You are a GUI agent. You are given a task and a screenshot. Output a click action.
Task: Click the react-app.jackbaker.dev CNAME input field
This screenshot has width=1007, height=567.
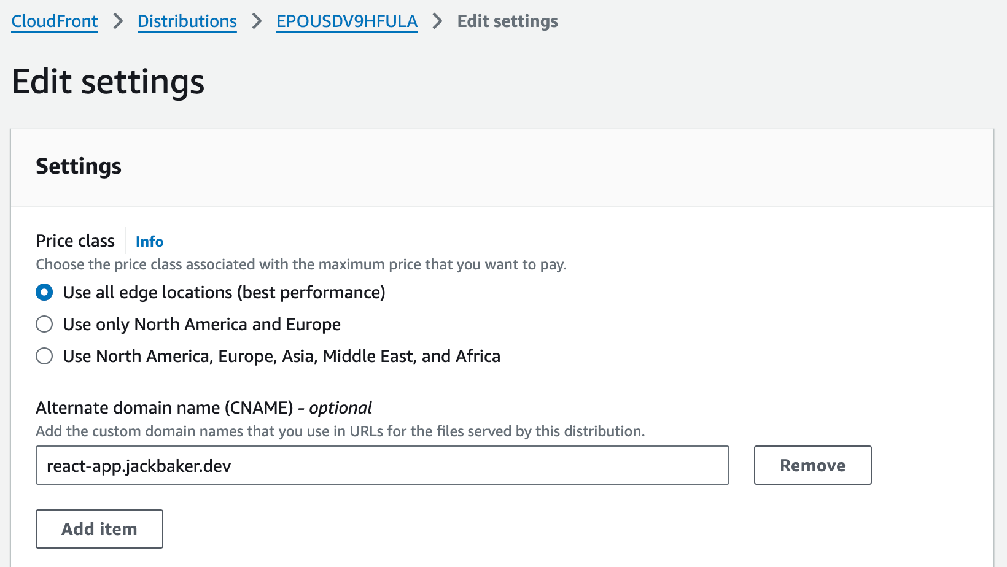click(382, 466)
